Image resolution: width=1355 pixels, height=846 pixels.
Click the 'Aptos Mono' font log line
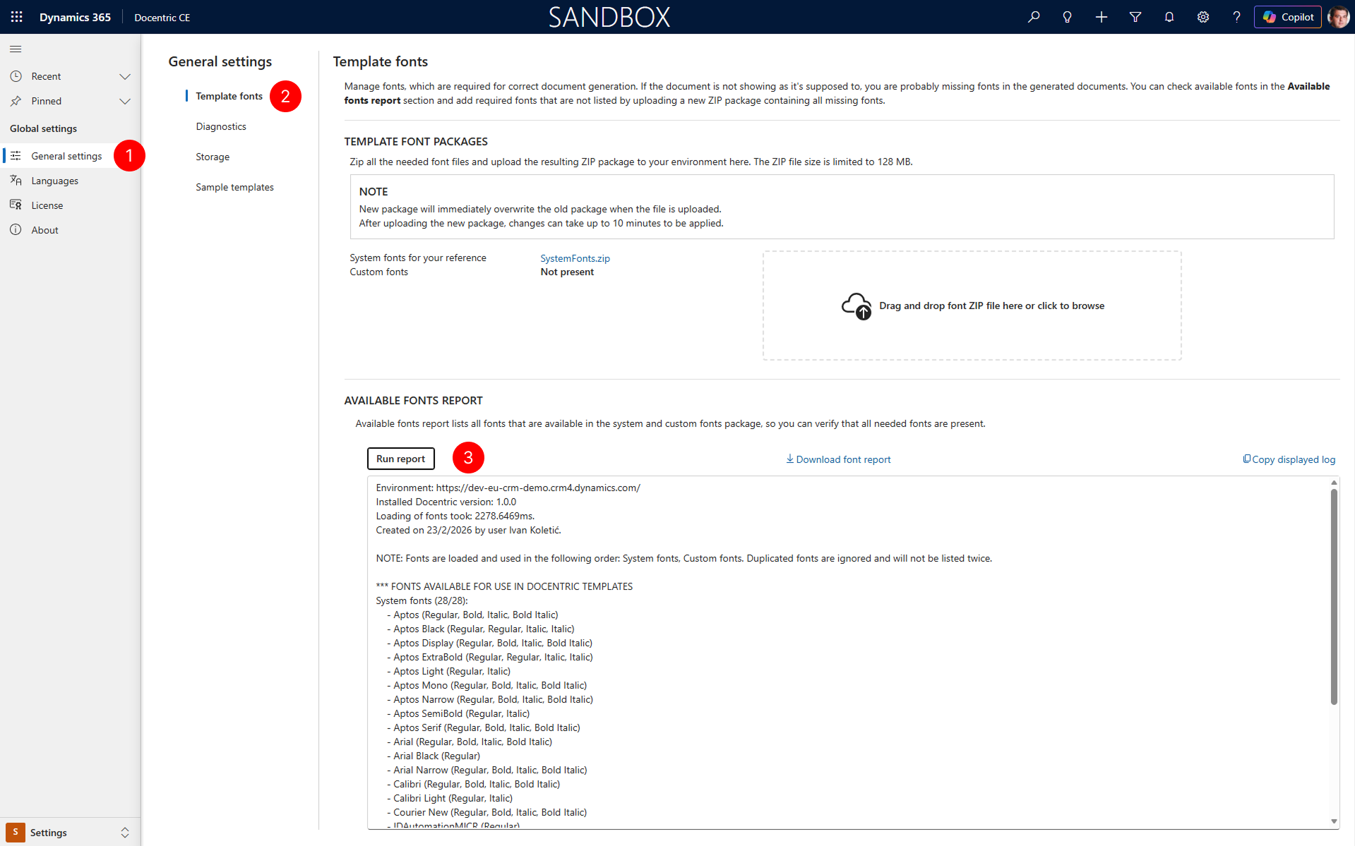tap(487, 685)
